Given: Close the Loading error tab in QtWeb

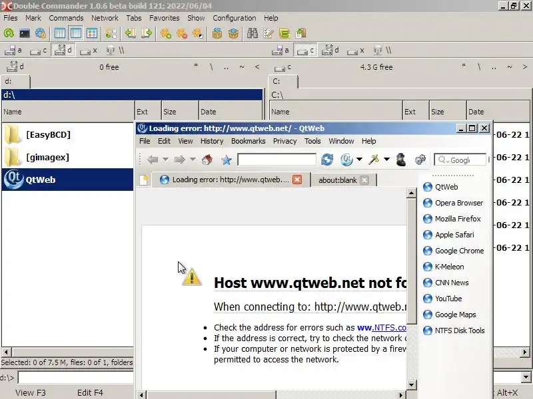Looking at the screenshot, I should point(297,180).
